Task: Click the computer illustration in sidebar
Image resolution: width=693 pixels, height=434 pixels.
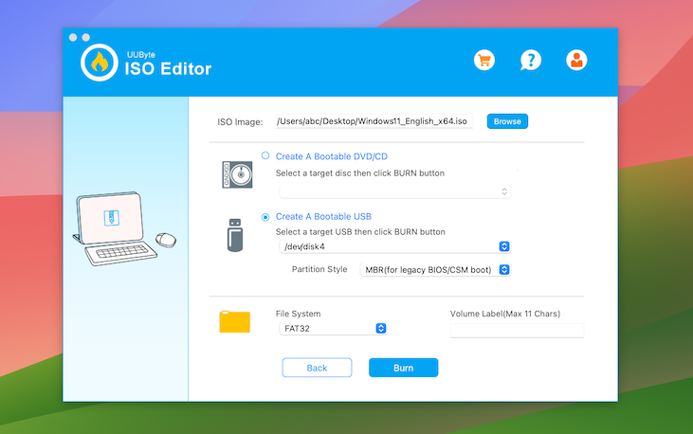Action: (124, 228)
